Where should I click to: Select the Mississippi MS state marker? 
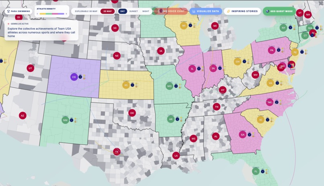tap(193, 139)
